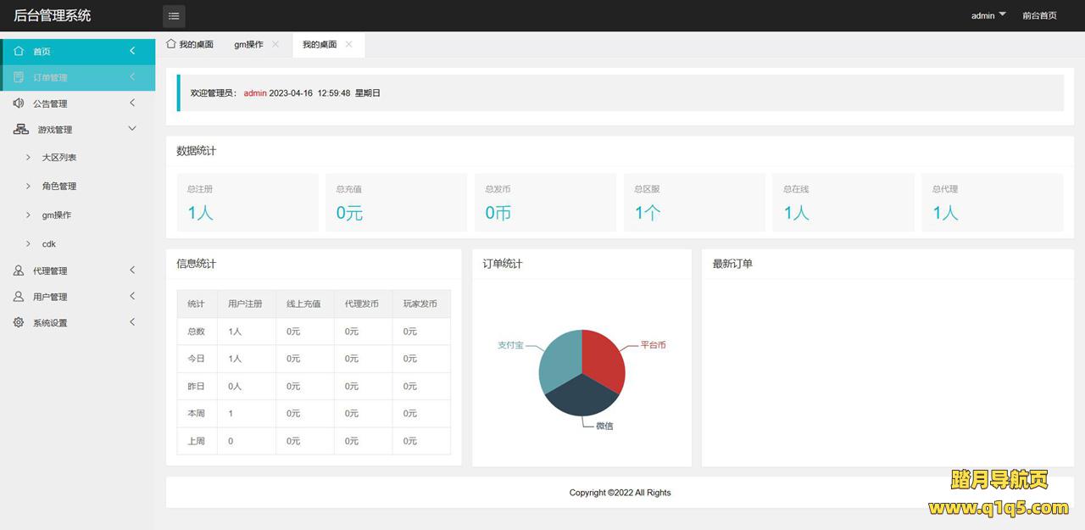The width and height of the screenshot is (1085, 530).
Task: Click the hamburger menu toggle button
Action: 174,16
